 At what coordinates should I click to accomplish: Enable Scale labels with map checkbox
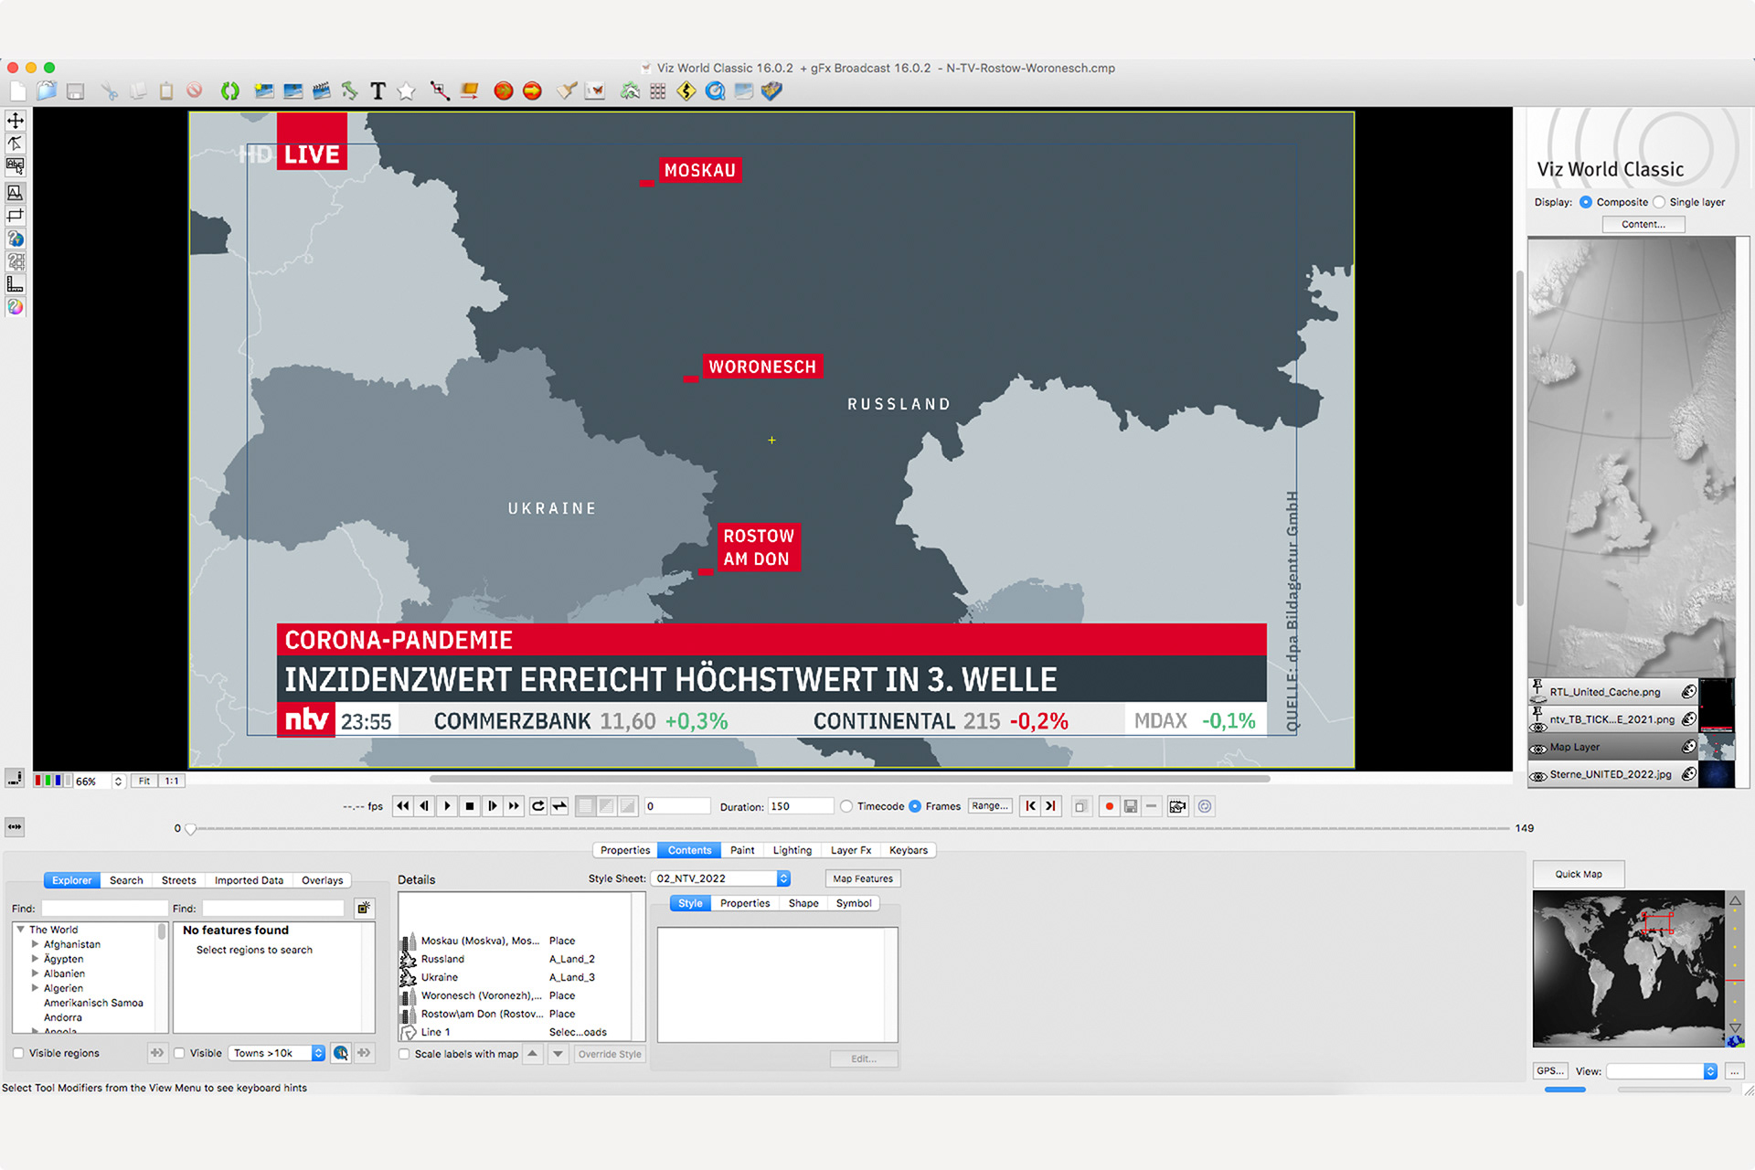pyautogui.click(x=404, y=1054)
